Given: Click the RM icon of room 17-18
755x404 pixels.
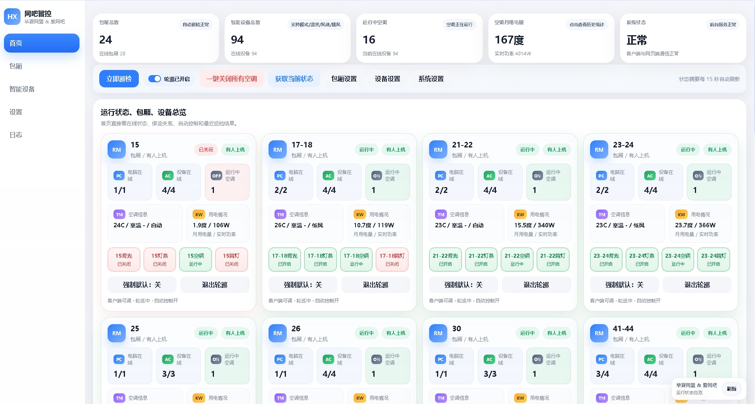Looking at the screenshot, I should click(278, 150).
